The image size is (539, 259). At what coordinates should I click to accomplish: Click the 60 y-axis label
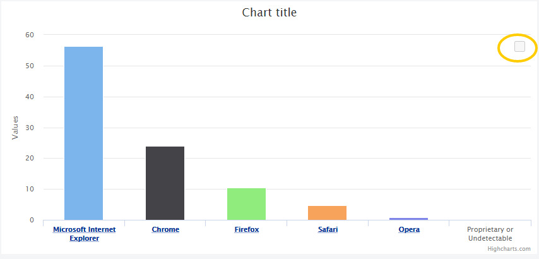(x=29, y=35)
